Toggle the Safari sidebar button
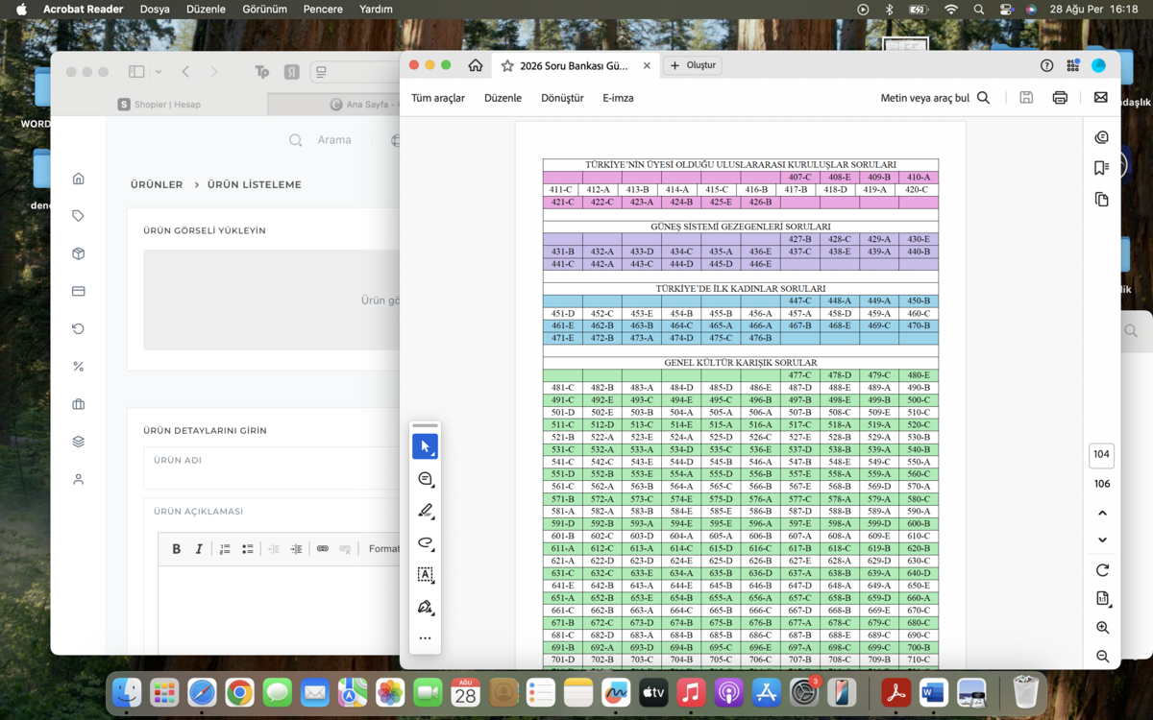The image size is (1153, 720). point(136,72)
